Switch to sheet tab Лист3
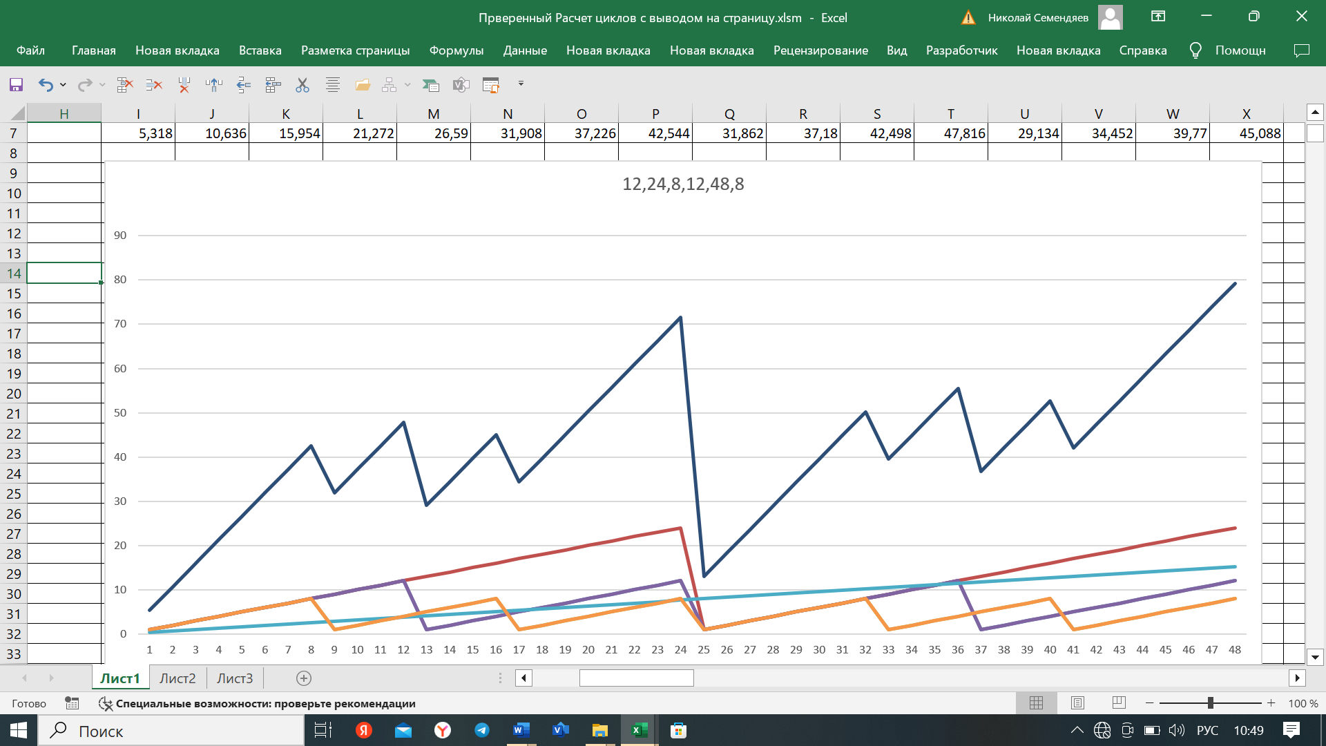 click(235, 678)
